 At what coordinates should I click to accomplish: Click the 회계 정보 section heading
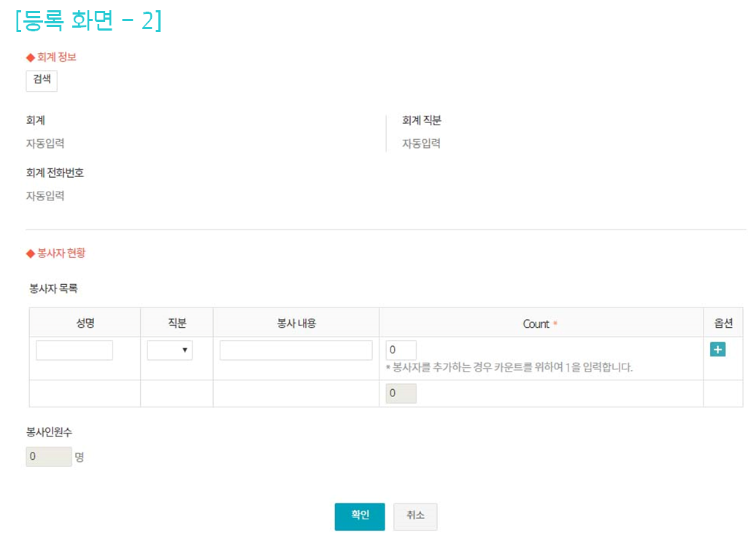[x=55, y=57]
